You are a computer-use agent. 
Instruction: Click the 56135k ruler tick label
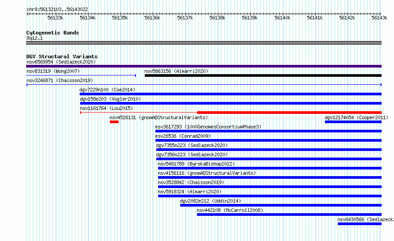click(x=120, y=18)
